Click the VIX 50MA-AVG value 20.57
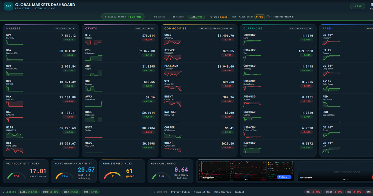373x196 pixels. [x=86, y=170]
